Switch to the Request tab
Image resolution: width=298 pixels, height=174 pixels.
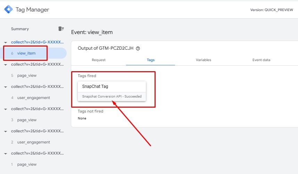(x=99, y=60)
